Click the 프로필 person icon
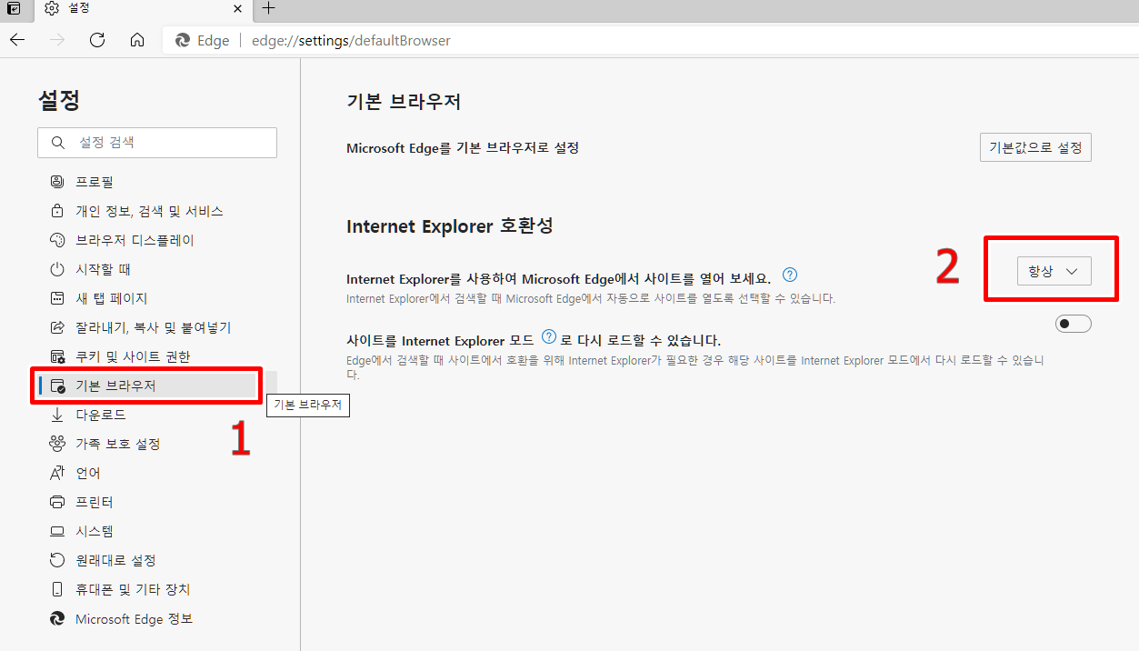The image size is (1139, 651). tap(57, 182)
